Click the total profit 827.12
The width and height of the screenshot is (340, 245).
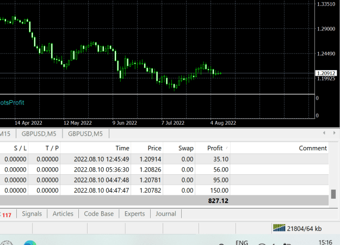click(218, 201)
